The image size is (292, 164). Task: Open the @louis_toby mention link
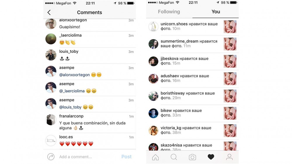(x=70, y=107)
